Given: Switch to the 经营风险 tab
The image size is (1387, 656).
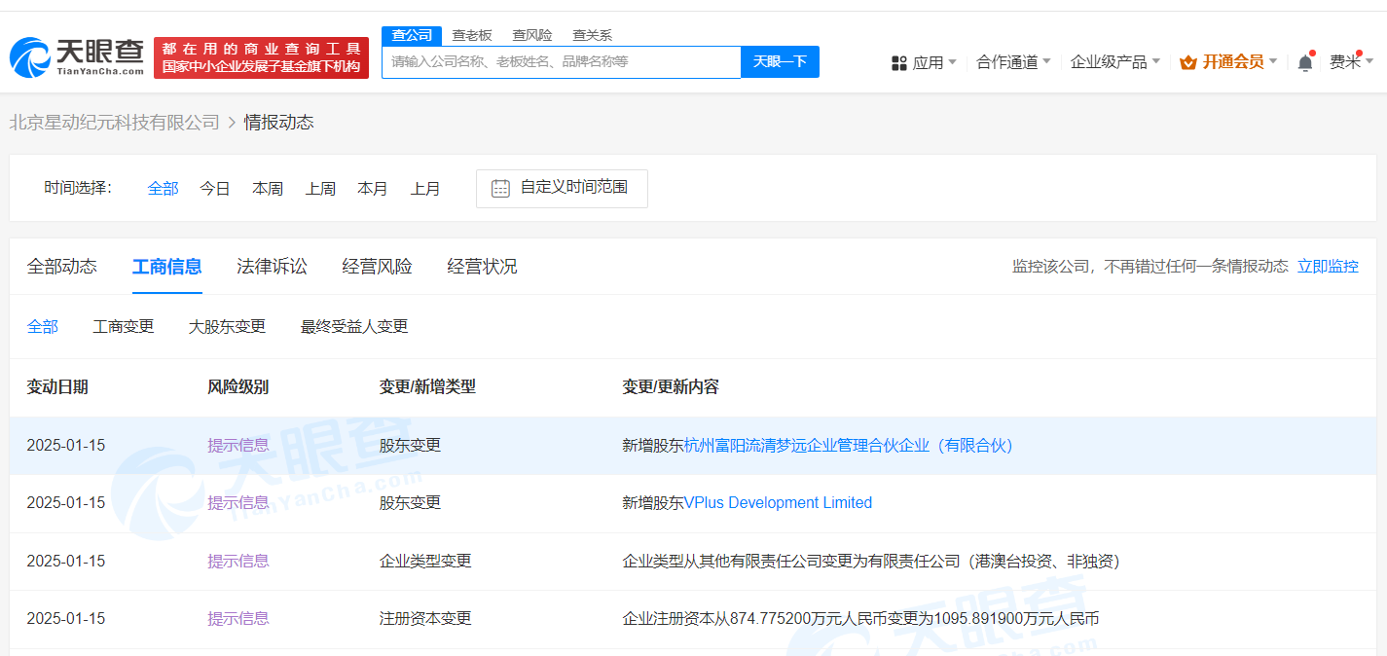Looking at the screenshot, I should point(378,266).
